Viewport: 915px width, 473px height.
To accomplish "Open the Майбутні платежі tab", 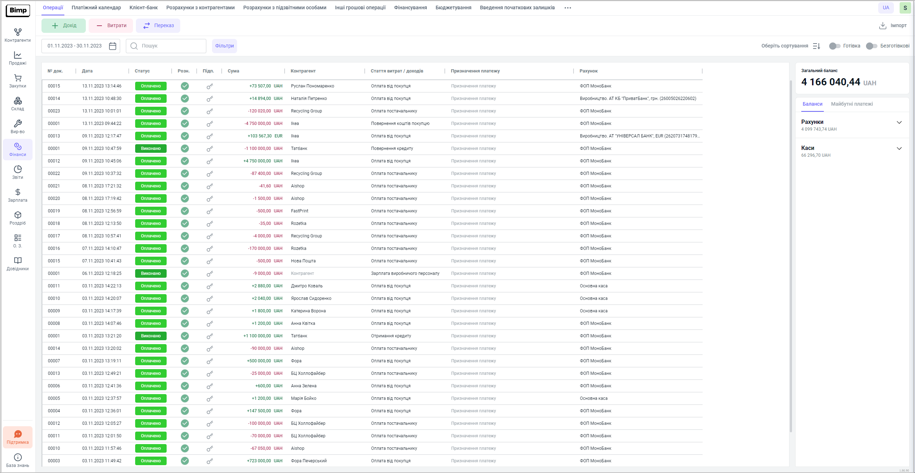I will [x=852, y=104].
